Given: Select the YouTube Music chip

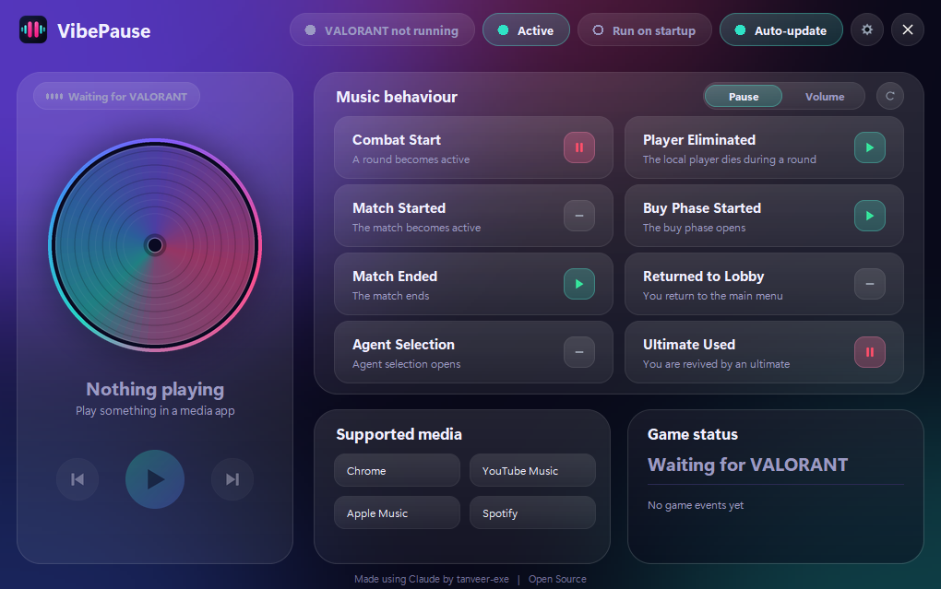Looking at the screenshot, I should coord(533,470).
